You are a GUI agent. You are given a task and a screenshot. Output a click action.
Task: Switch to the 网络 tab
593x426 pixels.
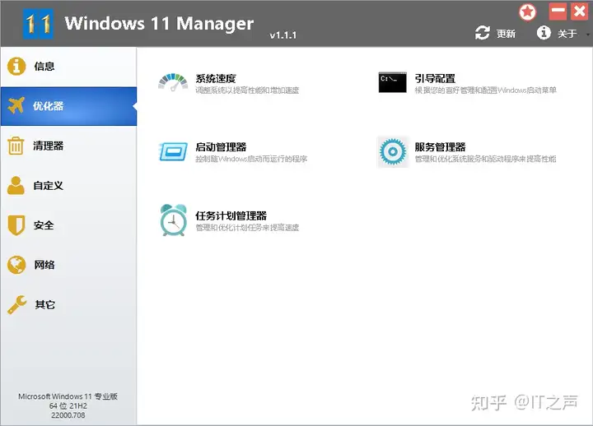pos(68,265)
